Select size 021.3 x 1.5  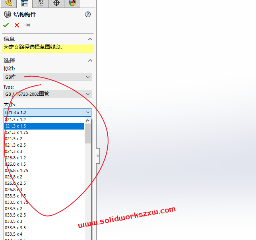(x=44, y=126)
